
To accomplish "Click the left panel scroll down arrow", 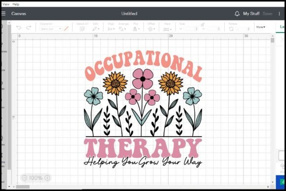I will 9,187.
